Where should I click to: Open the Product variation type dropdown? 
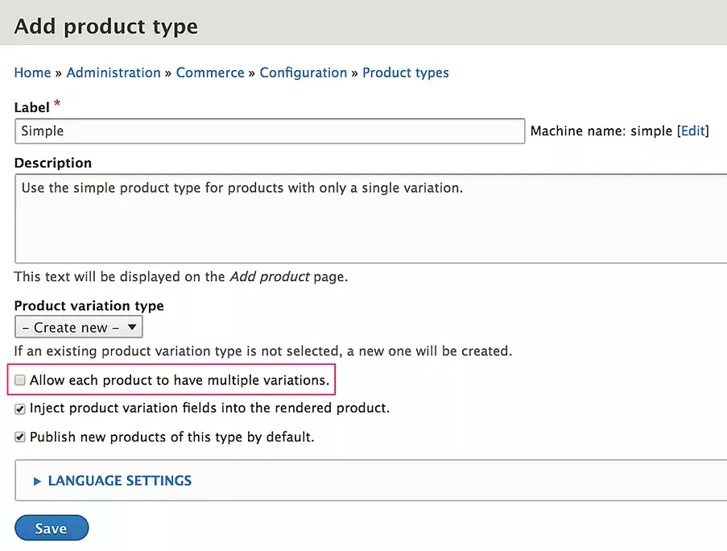(x=78, y=327)
